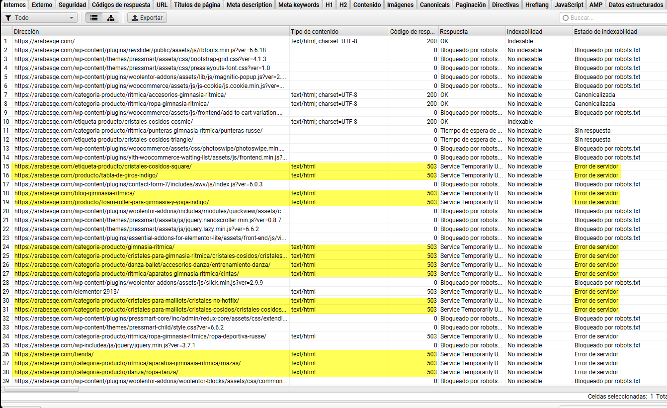Switch to the Canonicals tab
This screenshot has height=408, width=667.
434,5
